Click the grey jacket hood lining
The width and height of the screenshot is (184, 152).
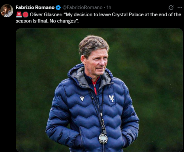point(80,77)
